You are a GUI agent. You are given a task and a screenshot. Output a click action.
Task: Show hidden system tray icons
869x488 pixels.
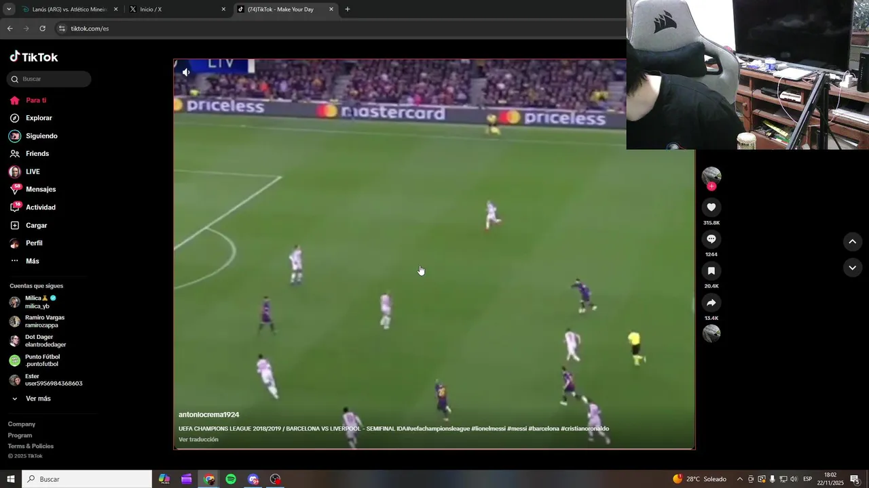pyautogui.click(x=740, y=479)
